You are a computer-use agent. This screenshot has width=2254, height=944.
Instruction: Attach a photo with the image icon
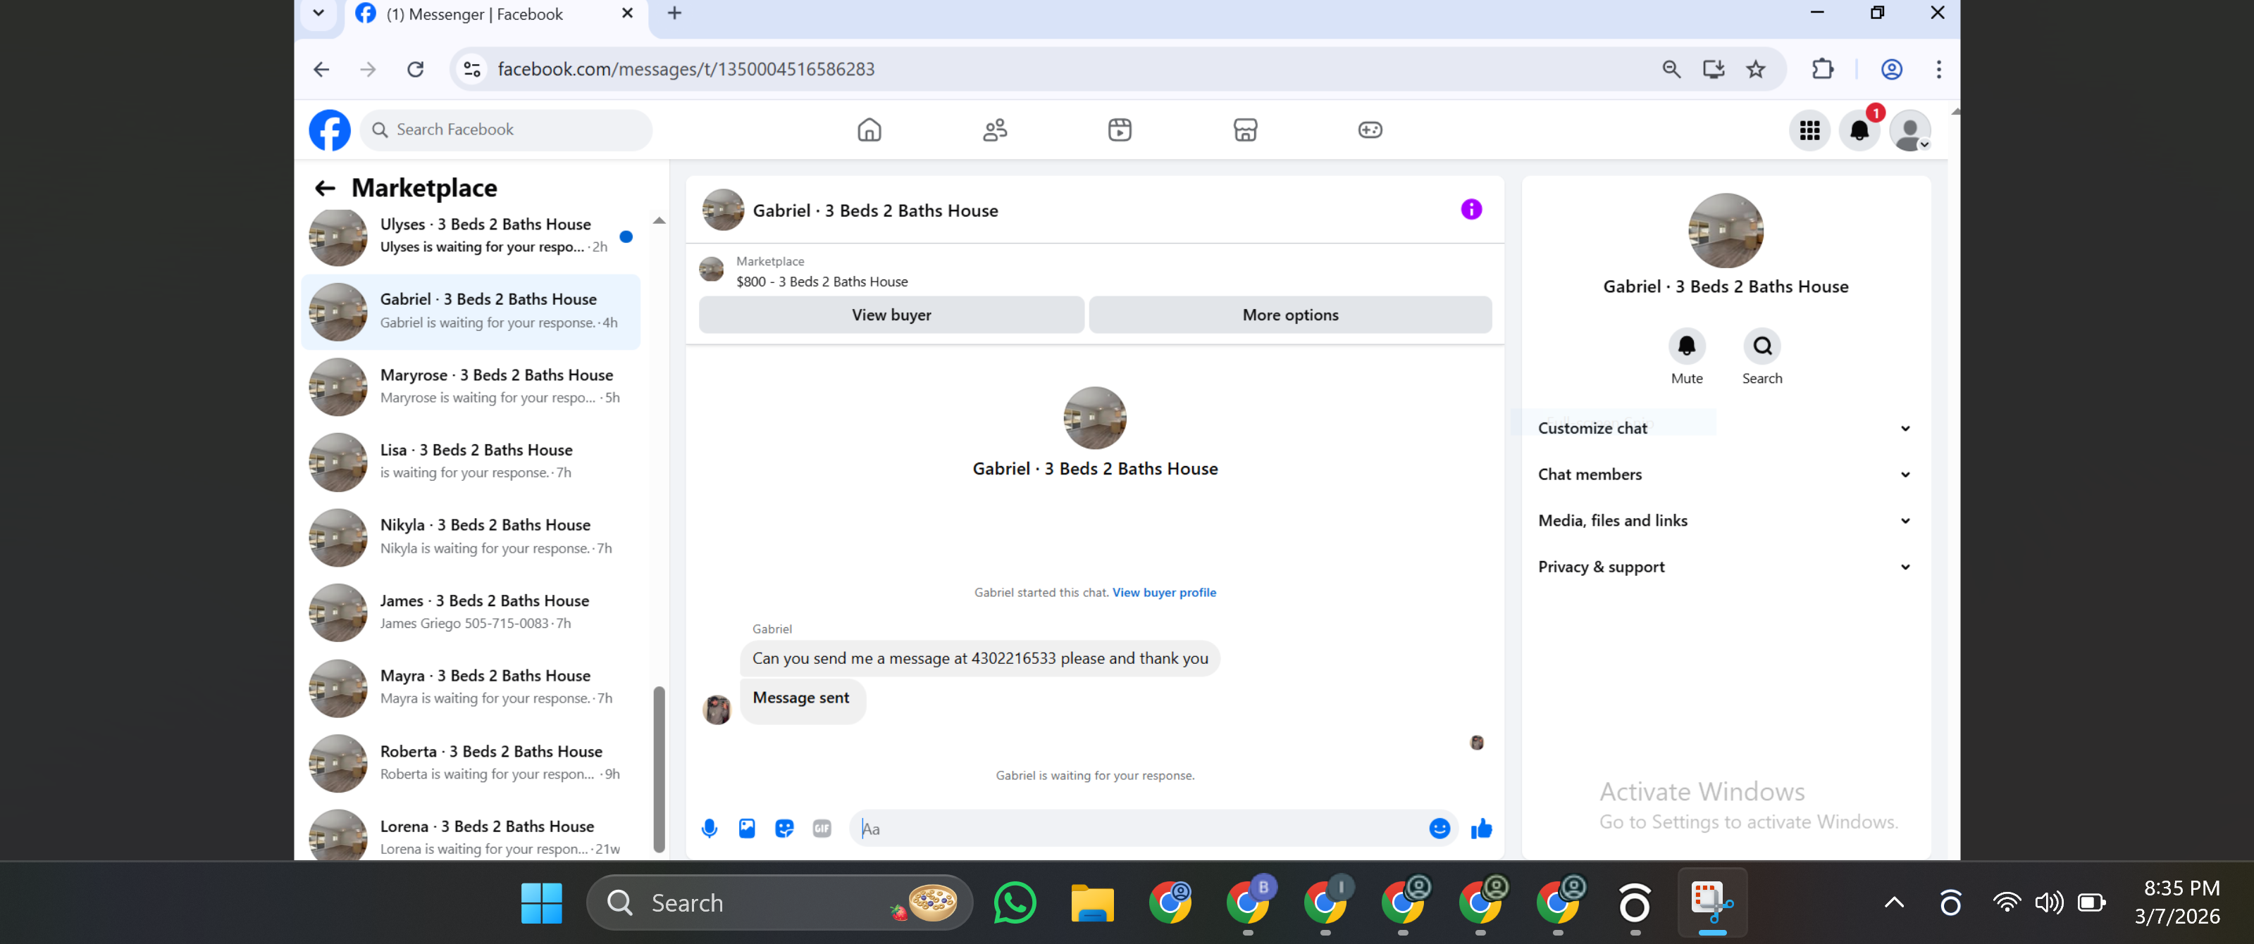click(746, 829)
